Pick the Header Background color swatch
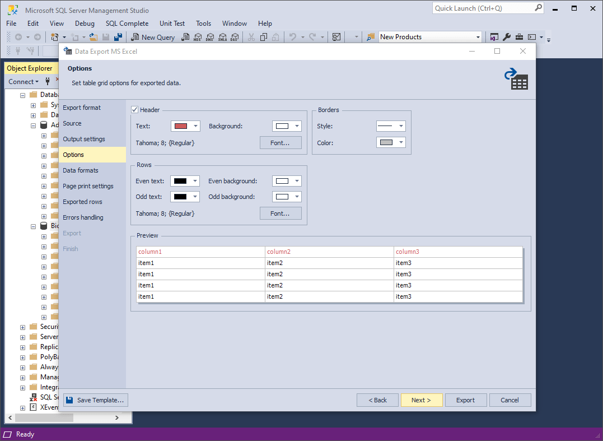 click(x=282, y=126)
